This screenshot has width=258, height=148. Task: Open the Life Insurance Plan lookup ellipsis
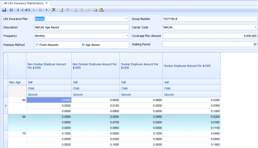[x=126, y=19]
